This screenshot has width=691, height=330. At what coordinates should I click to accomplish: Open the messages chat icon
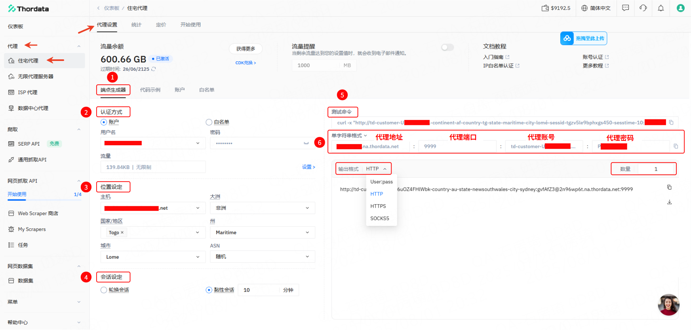pos(626,8)
